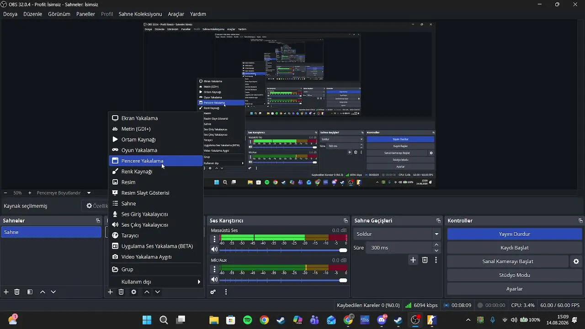Open advanced audio properties gears icon
Image resolution: width=585 pixels, height=329 pixels.
(x=213, y=292)
